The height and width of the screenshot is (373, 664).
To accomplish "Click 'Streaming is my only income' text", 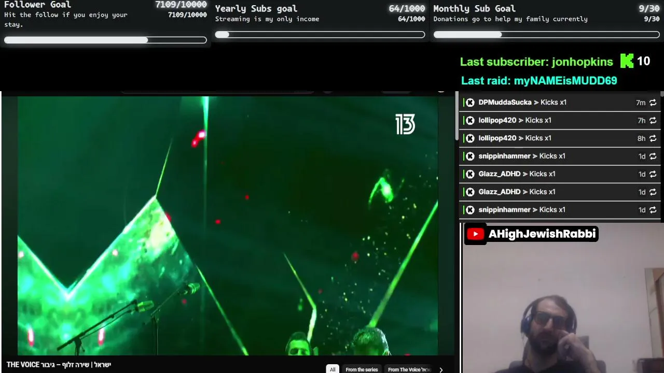I will pyautogui.click(x=267, y=19).
